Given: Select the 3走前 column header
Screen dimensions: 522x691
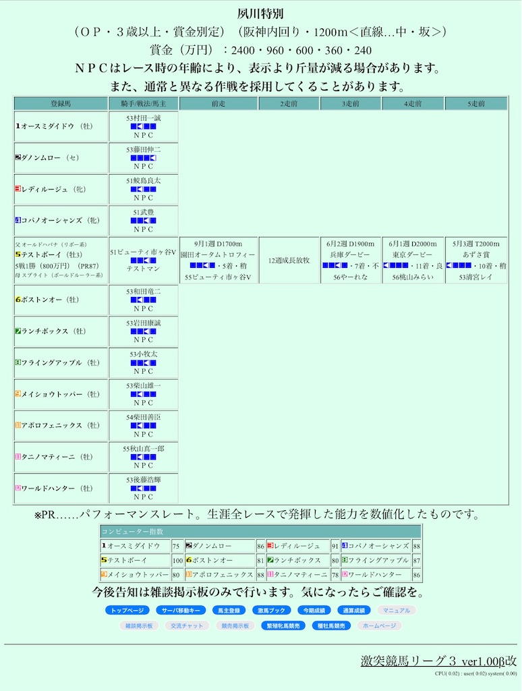Looking at the screenshot, I should [x=351, y=103].
